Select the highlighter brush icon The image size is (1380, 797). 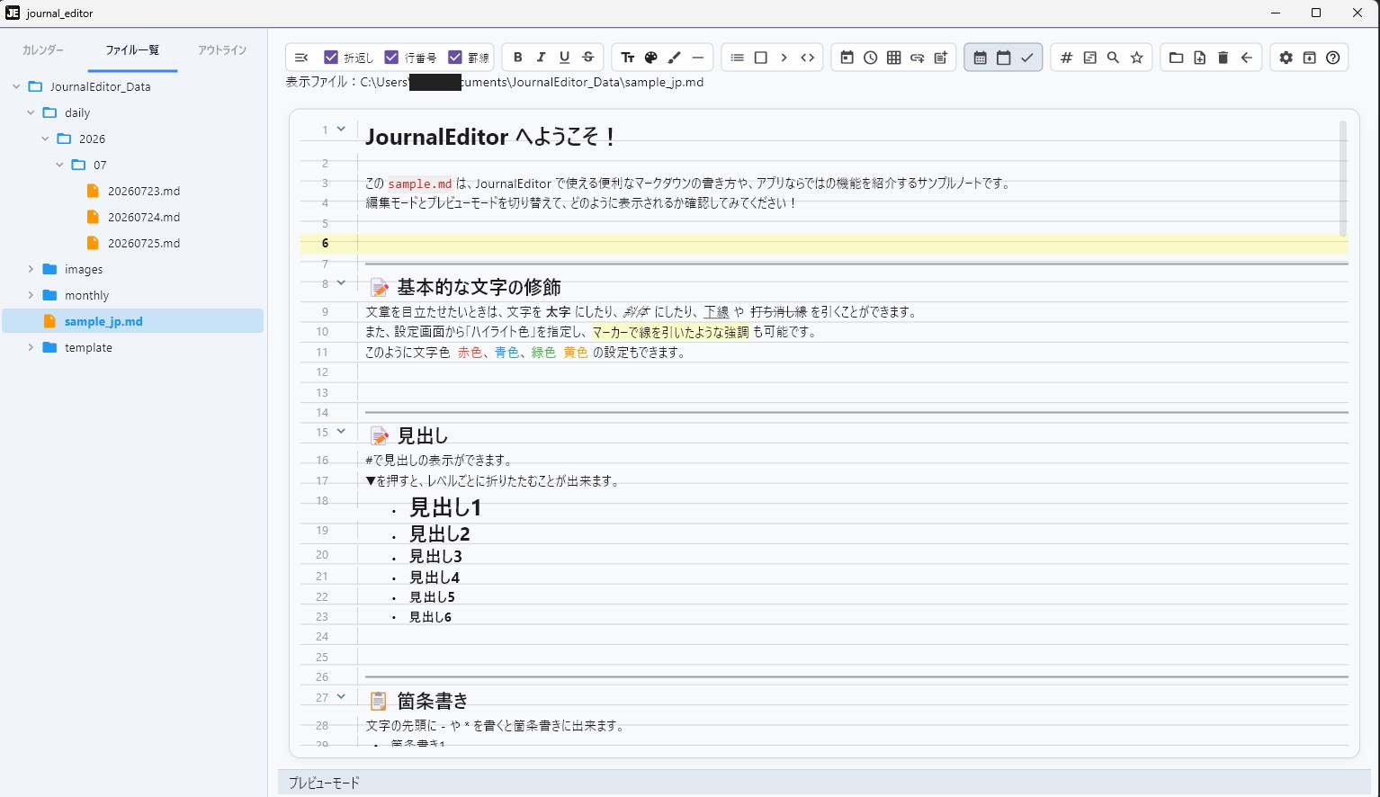(x=675, y=58)
